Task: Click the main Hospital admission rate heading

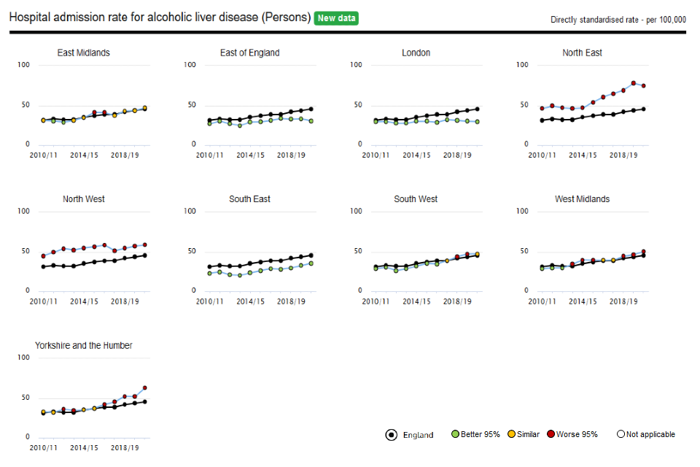Action: click(x=160, y=18)
